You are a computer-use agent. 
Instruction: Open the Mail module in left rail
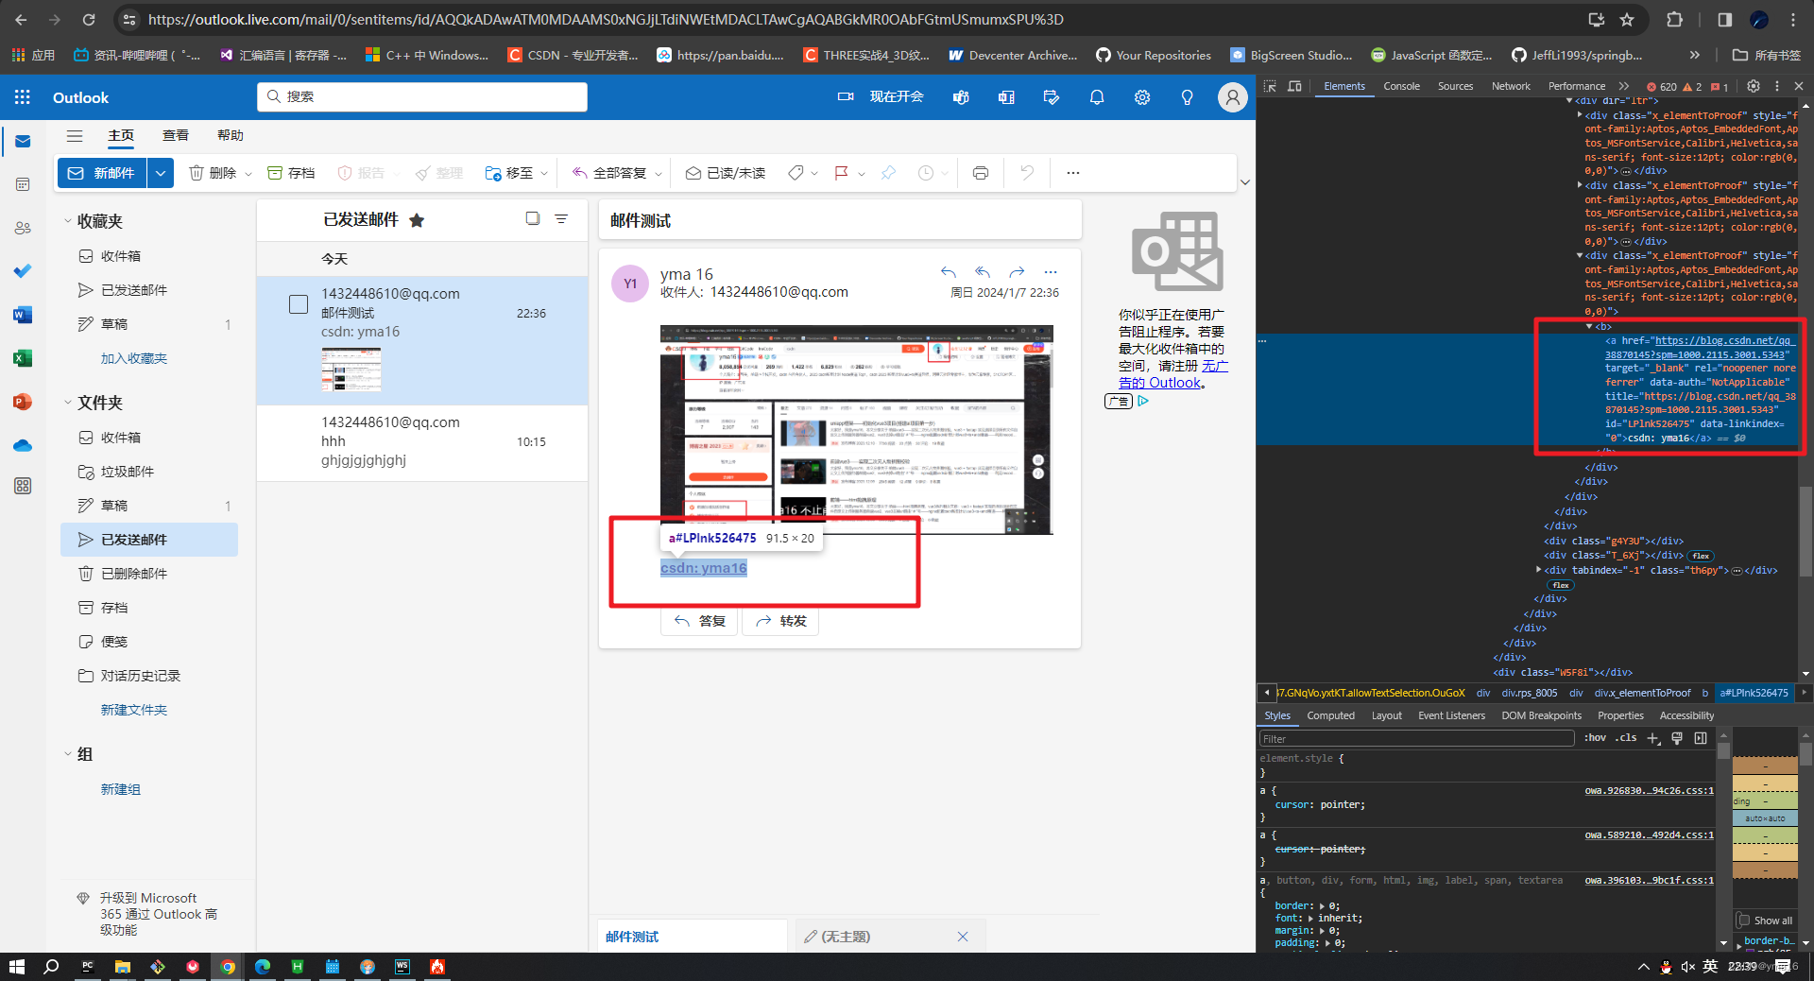[x=23, y=142]
